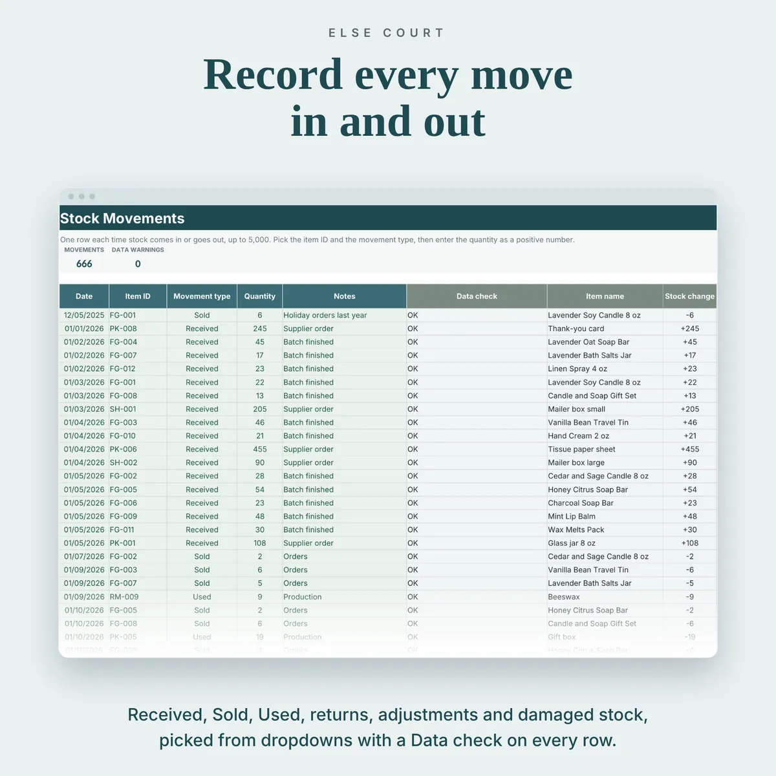Click the quantity cell 455
Viewport: 776px width, 776px height.
point(260,449)
